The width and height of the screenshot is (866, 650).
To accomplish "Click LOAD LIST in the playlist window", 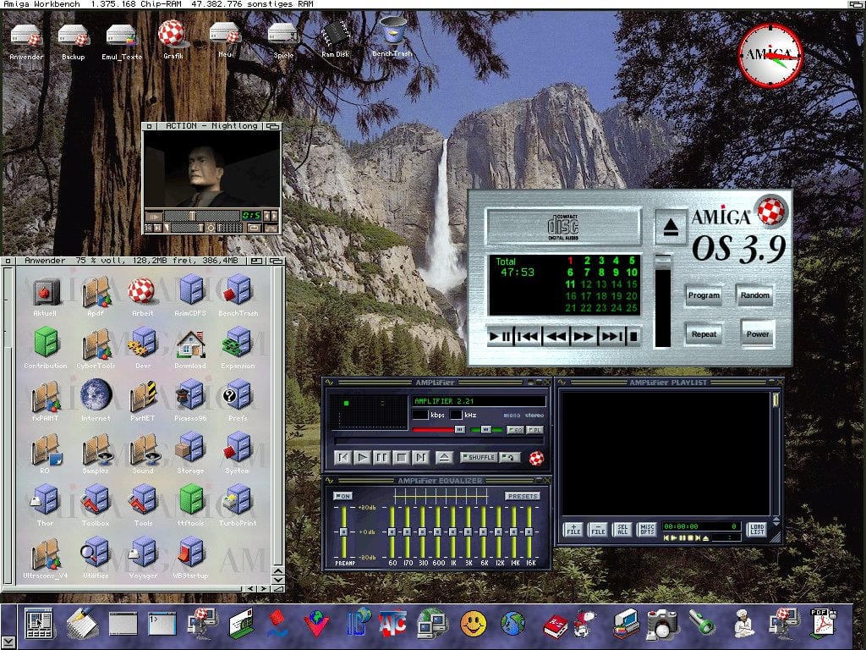I will tap(756, 528).
